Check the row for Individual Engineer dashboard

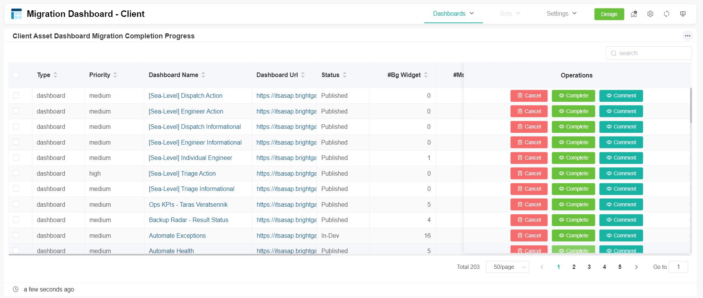point(16,157)
